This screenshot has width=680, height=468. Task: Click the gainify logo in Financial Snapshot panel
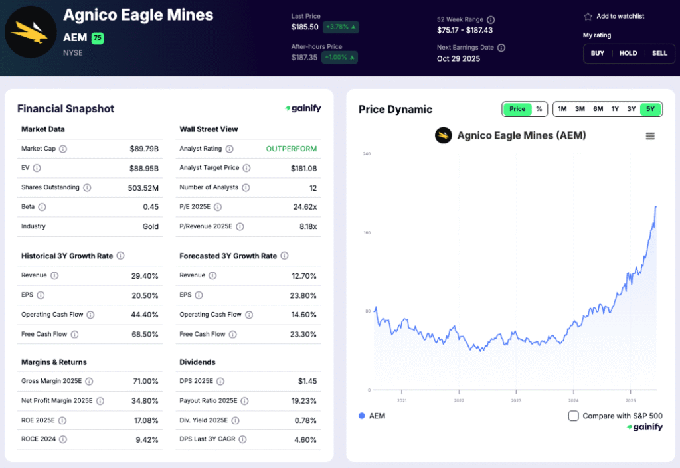303,108
